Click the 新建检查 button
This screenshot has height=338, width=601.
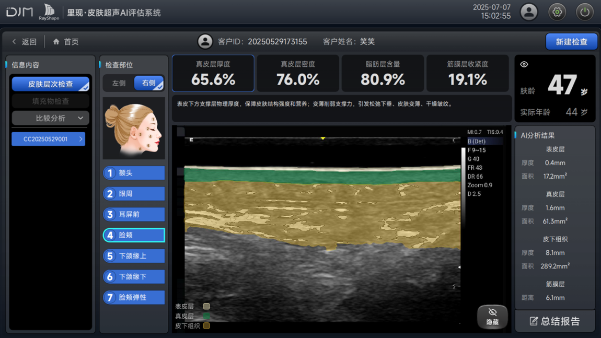click(x=571, y=42)
